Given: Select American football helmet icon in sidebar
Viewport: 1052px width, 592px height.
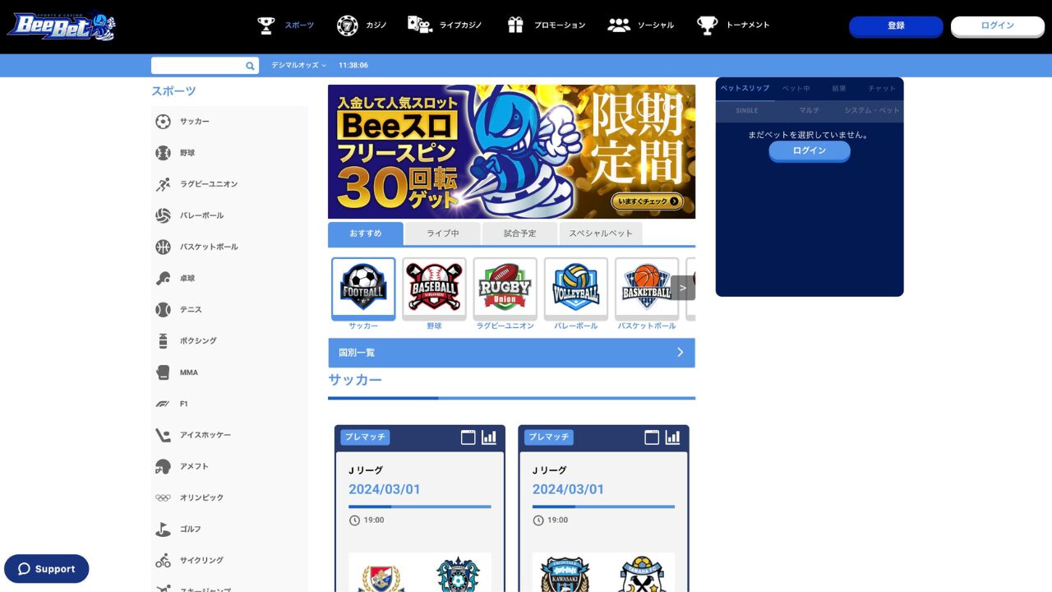Looking at the screenshot, I should [163, 466].
